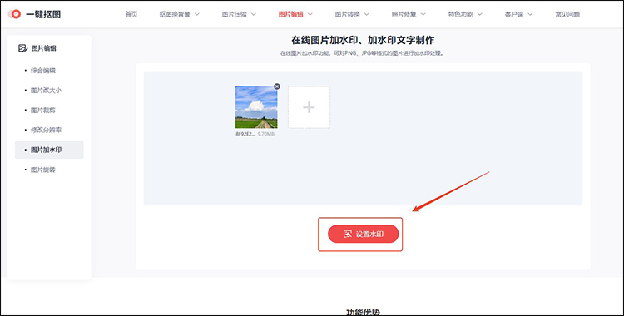Expand the 图片编辑 dropdown chevron
The height and width of the screenshot is (316, 624).
pyautogui.click(x=310, y=14)
